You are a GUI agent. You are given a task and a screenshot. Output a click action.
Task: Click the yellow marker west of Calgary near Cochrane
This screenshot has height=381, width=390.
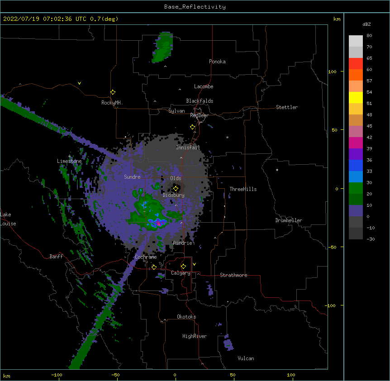coord(154,267)
